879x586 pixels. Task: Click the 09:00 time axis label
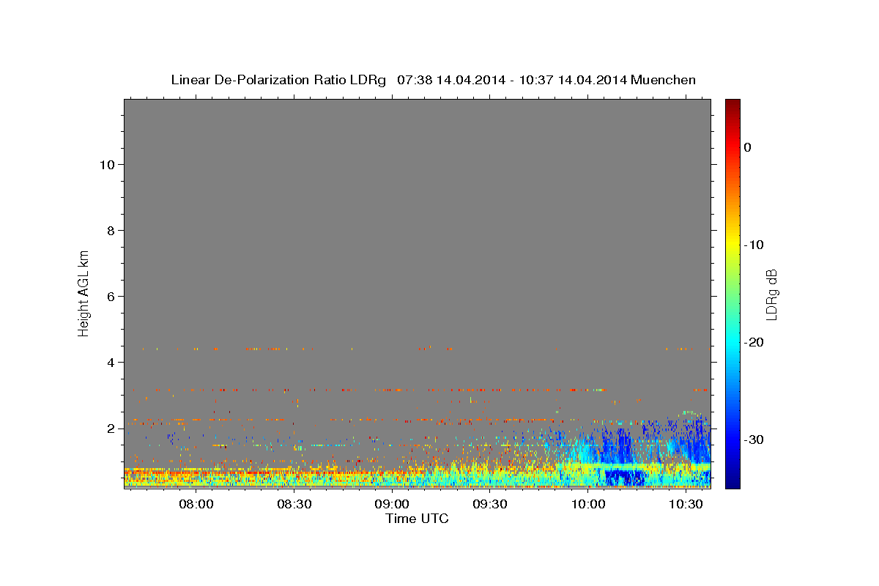pos(392,505)
